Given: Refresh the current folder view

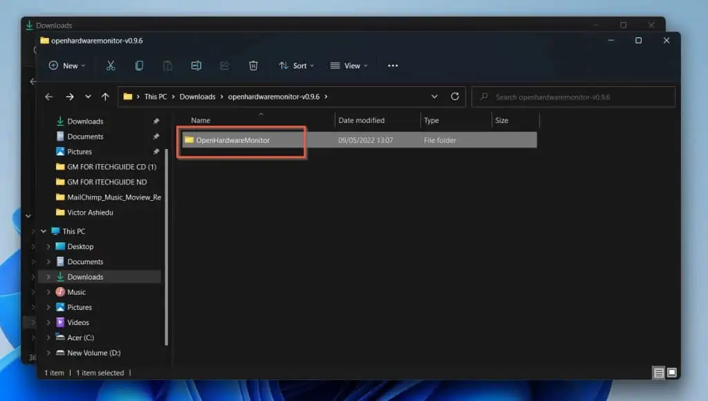Looking at the screenshot, I should pyautogui.click(x=454, y=97).
